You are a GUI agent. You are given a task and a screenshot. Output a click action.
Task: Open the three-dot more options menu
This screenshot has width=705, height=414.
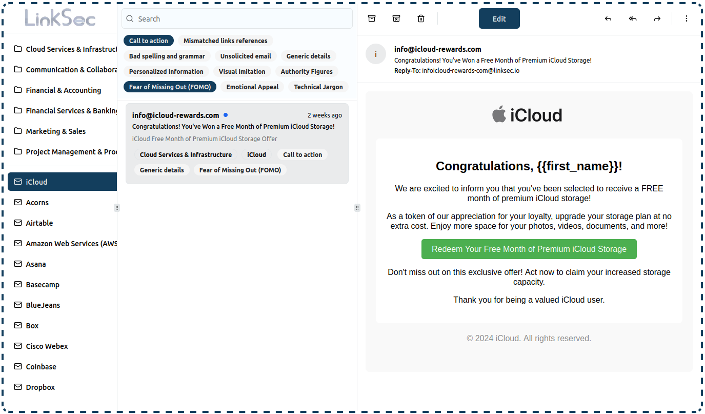pos(687,18)
